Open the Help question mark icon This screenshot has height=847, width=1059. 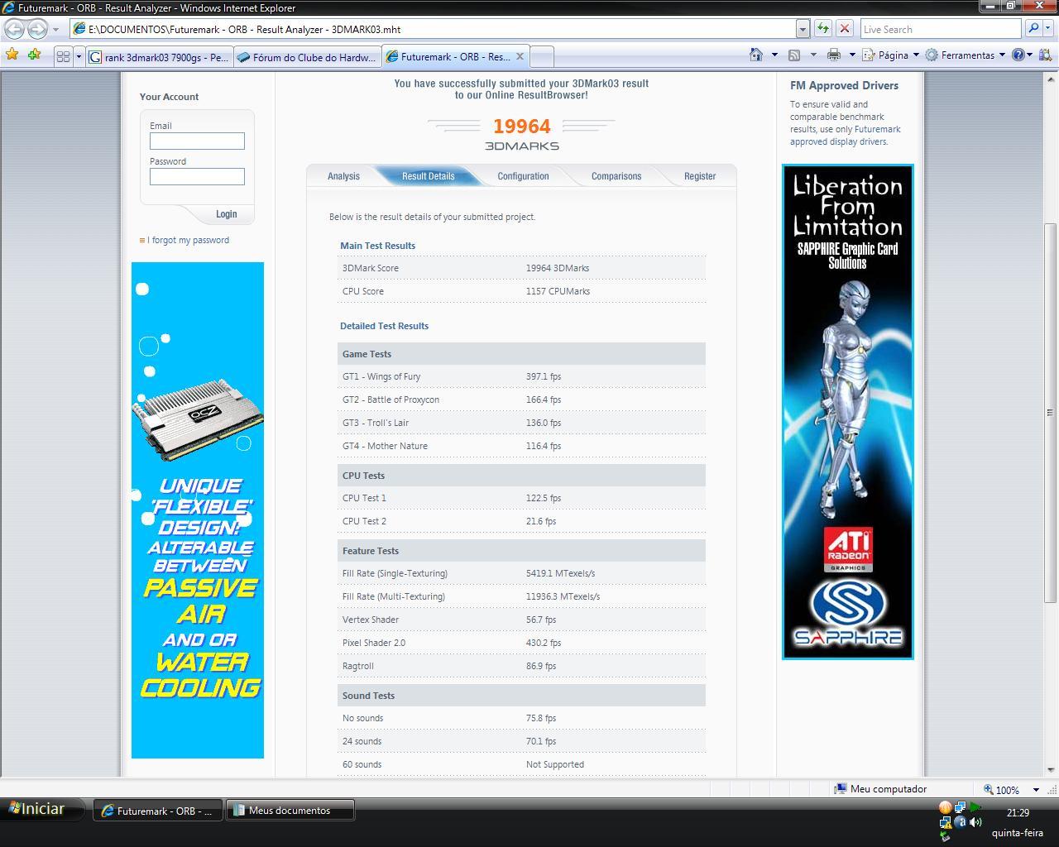pyautogui.click(x=1018, y=55)
